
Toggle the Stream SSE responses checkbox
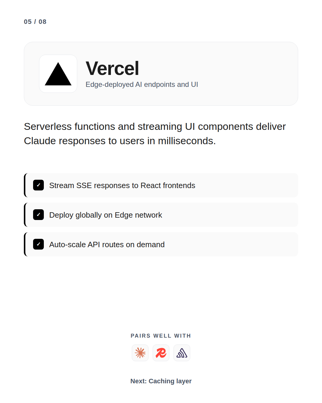coord(38,185)
